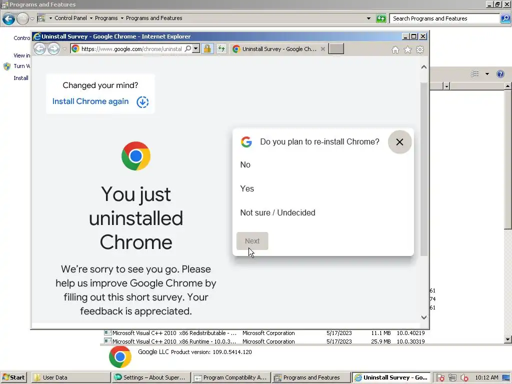Switch to Settings – About Super taskbar item
The height and width of the screenshot is (384, 512).
click(x=151, y=377)
